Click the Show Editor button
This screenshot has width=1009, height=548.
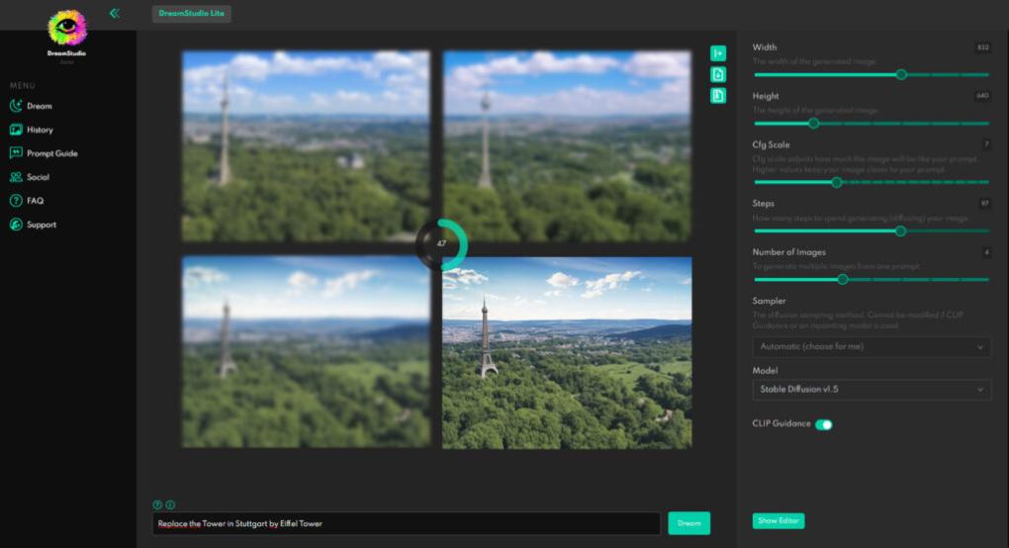click(x=778, y=520)
